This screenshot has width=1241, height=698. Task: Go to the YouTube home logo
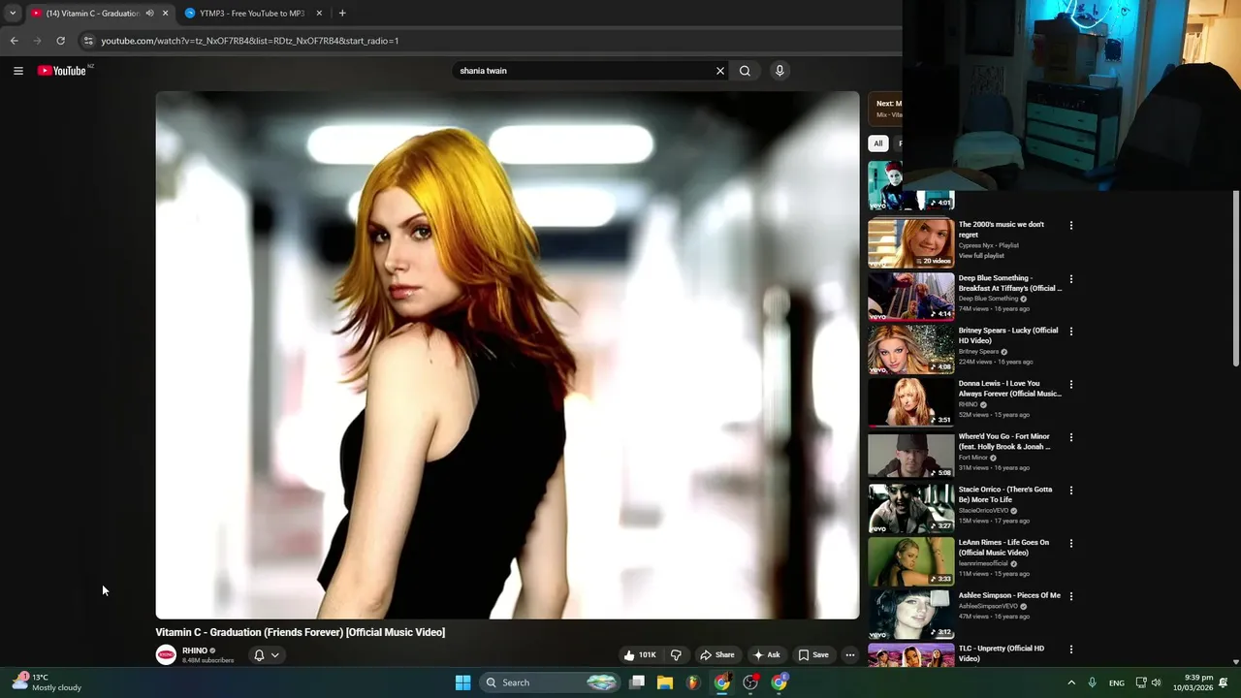point(62,71)
